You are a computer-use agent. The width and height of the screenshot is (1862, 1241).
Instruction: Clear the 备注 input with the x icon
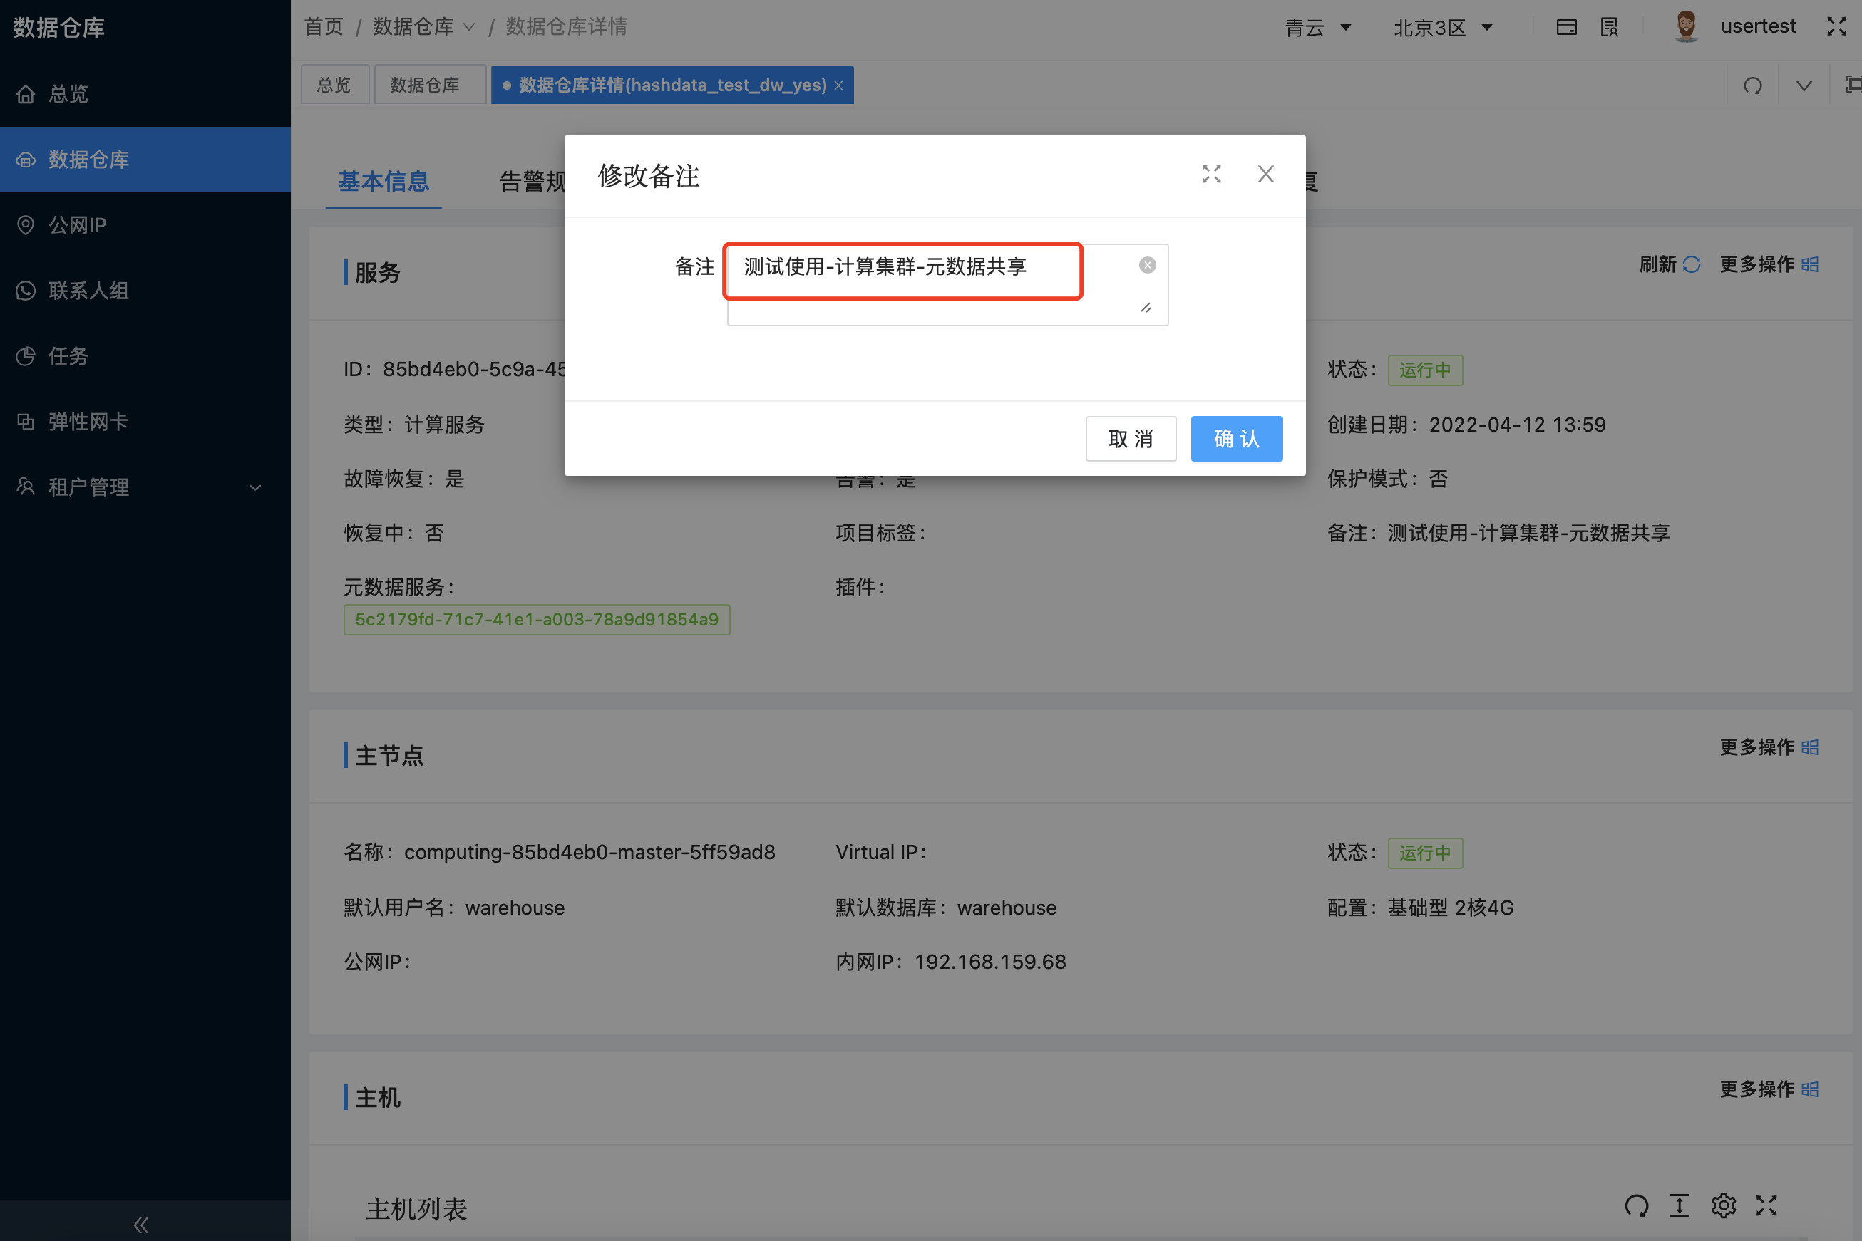point(1147,264)
